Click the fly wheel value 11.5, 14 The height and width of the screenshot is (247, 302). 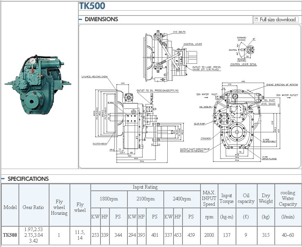tap(80, 235)
